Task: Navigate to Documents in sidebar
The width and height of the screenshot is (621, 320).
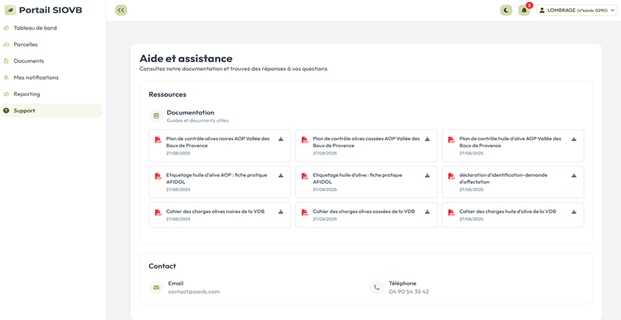Action: coord(28,61)
